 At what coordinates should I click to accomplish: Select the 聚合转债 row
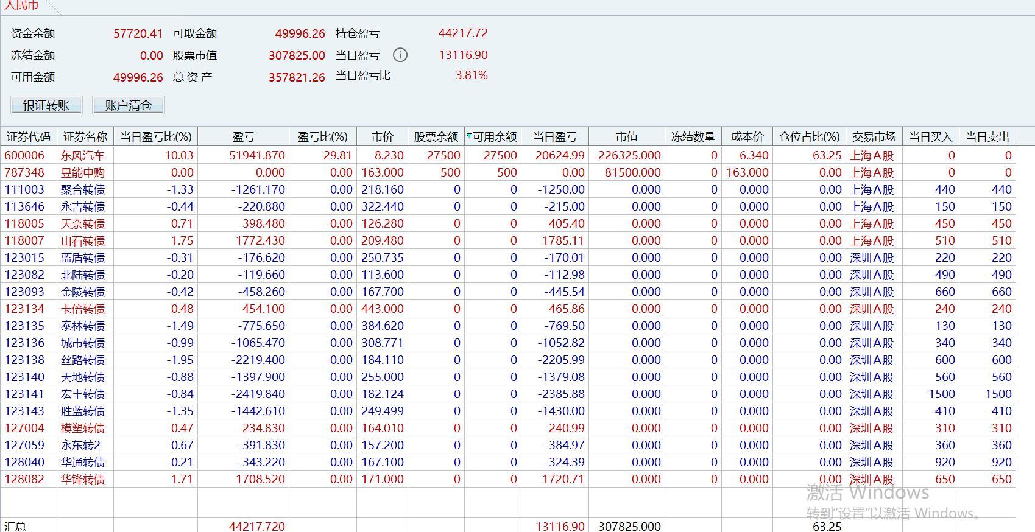coord(508,189)
